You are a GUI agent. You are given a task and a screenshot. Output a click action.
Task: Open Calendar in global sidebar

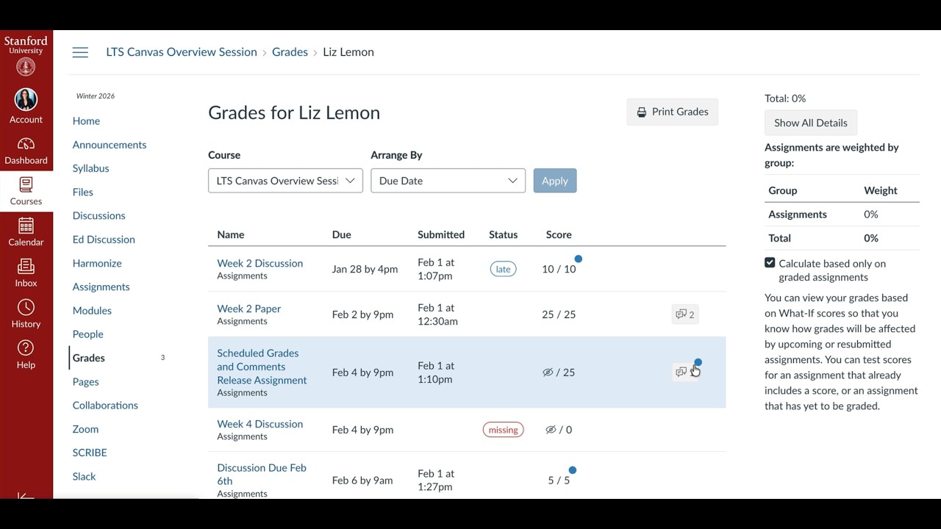(x=26, y=232)
